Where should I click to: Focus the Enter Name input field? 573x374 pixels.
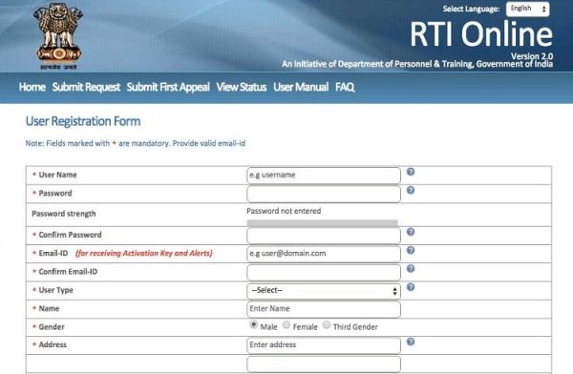point(324,309)
